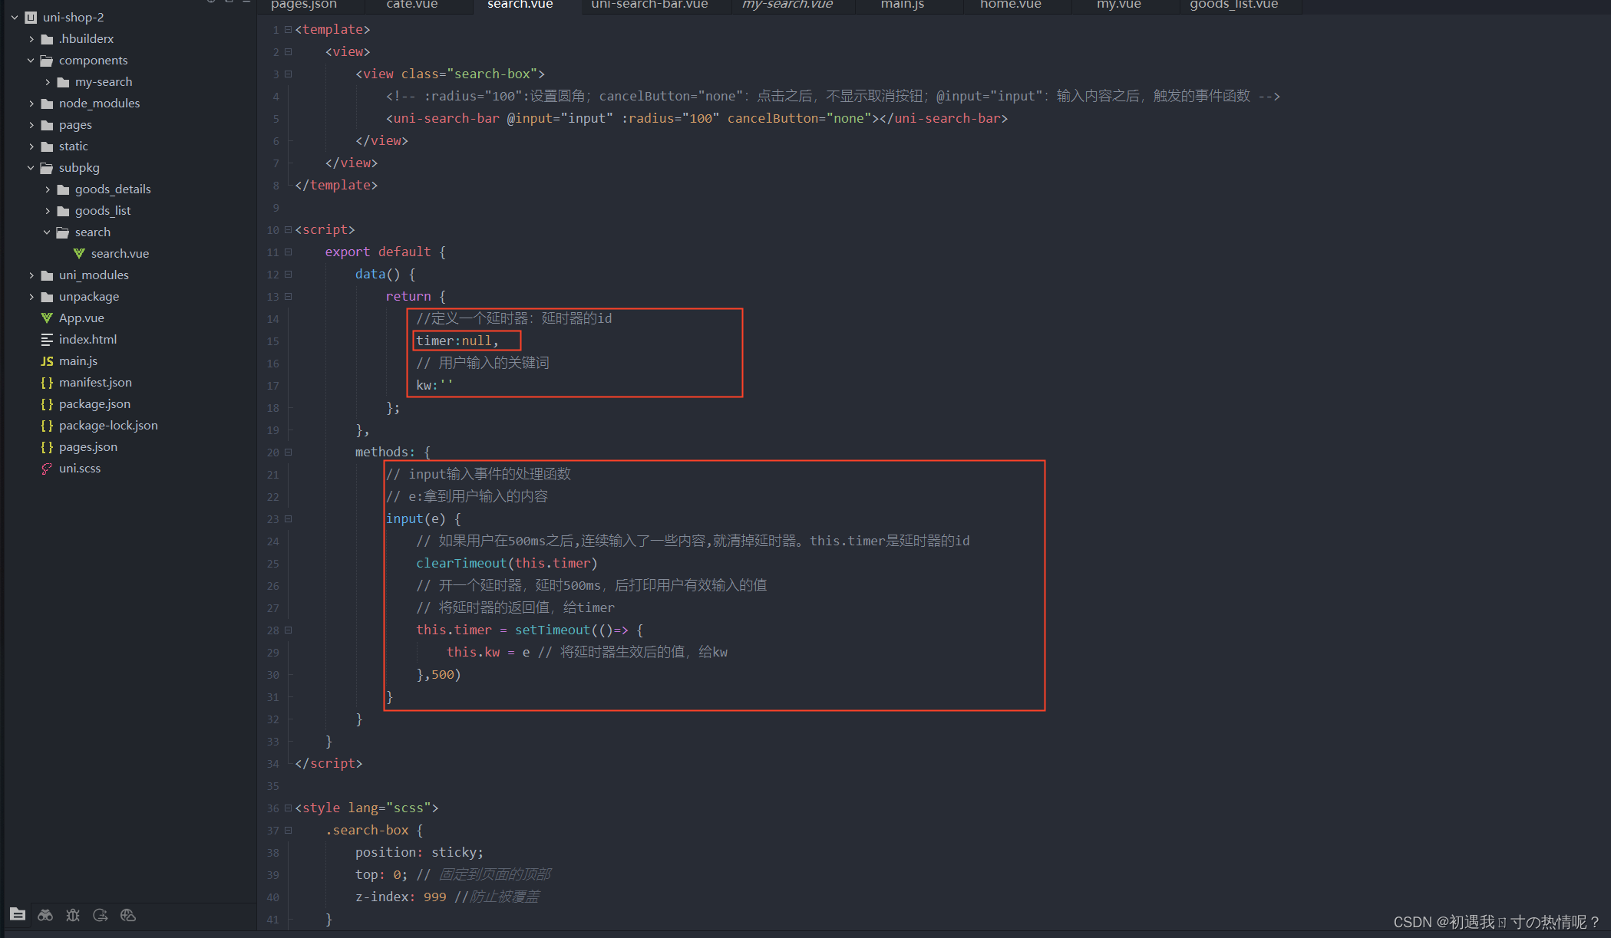The height and width of the screenshot is (938, 1611).
Task: Click the uni-shop-2 project icon
Action: tap(31, 17)
